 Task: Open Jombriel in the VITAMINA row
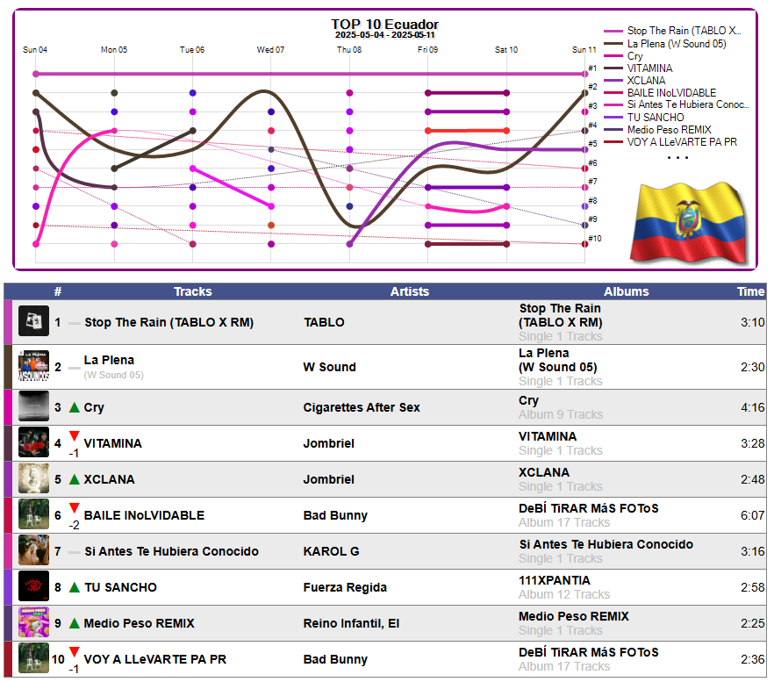329,443
